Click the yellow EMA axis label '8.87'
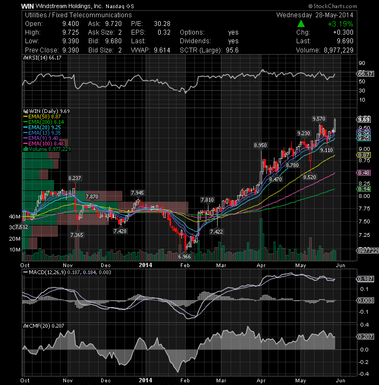Screen dimensions: 379x385 click(x=364, y=155)
